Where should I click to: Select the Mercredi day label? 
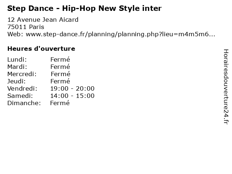point(22,74)
